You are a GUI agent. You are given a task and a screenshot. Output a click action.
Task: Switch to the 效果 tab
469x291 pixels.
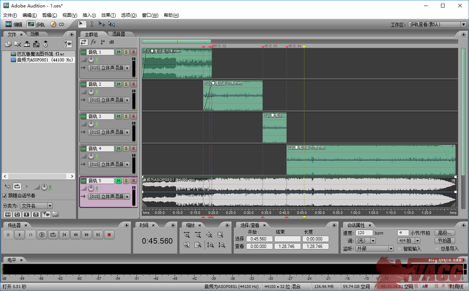[34, 34]
